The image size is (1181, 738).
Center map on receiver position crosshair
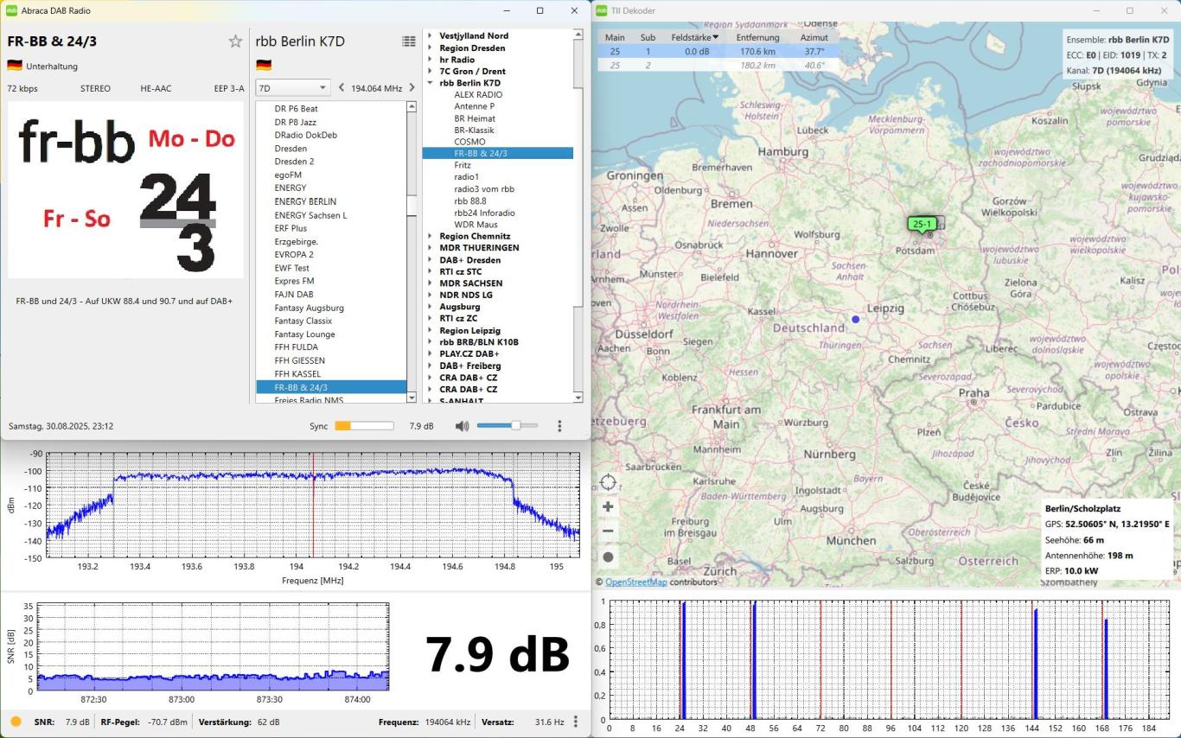click(x=608, y=482)
